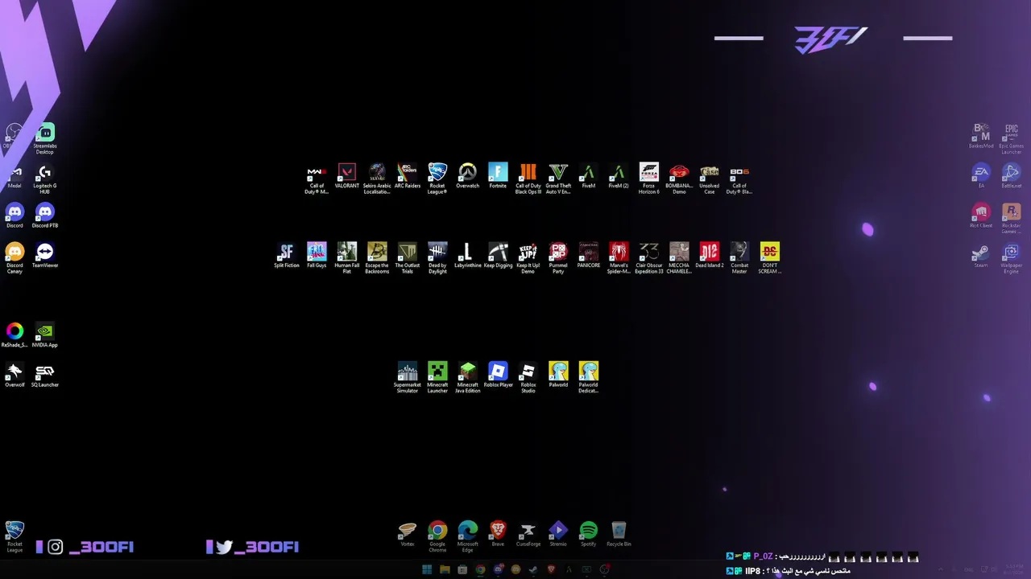Select the Escape the Backrooms icon
Image resolution: width=1031 pixels, height=579 pixels.
(x=377, y=259)
